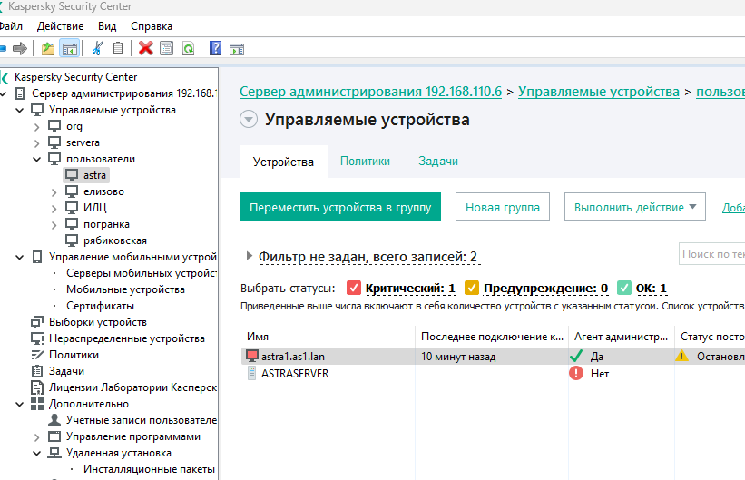
Task: Click the search text field
Action: point(711,254)
